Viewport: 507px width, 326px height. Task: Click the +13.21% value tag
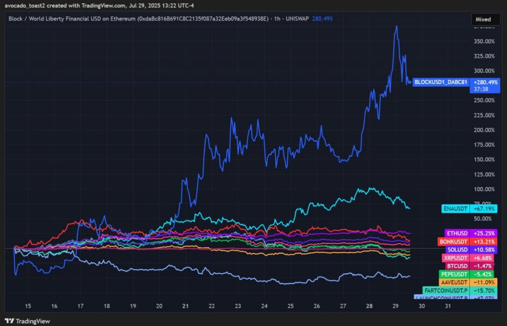coord(484,242)
